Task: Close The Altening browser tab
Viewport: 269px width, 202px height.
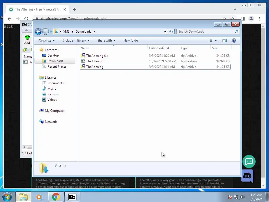Action: (65, 9)
